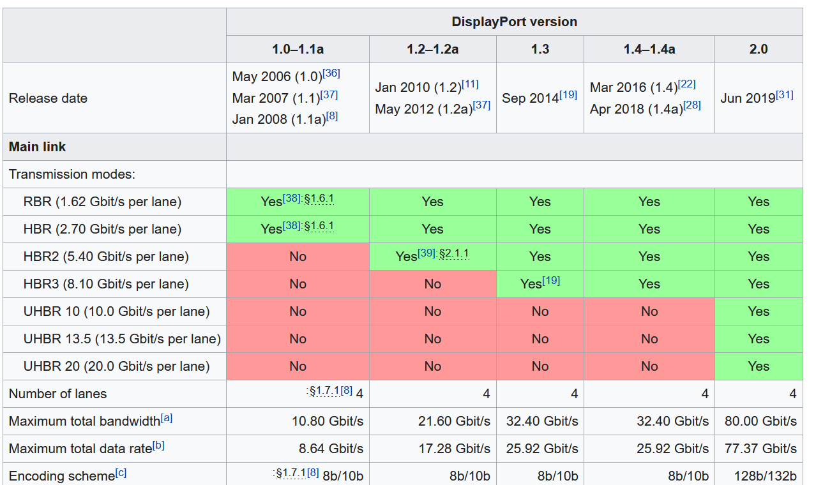Click 'HBR2 (5.40 Gbit/s per lane)' row label
This screenshot has width=816, height=485.
[107, 257]
